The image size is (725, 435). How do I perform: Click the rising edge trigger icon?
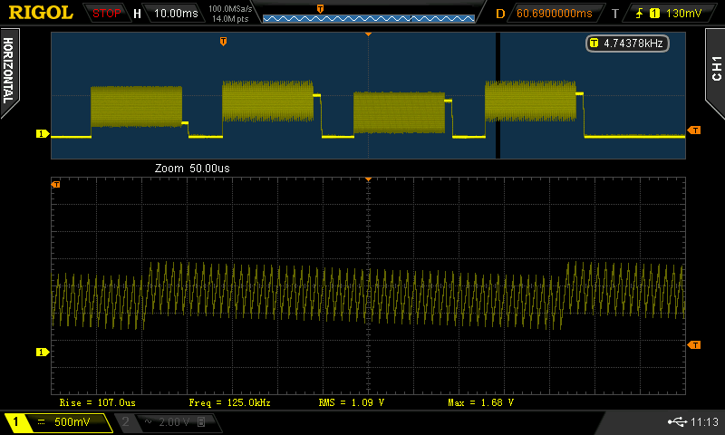[x=640, y=14]
